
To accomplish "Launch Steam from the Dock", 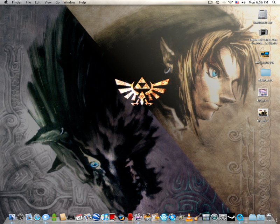I will pos(231,217).
